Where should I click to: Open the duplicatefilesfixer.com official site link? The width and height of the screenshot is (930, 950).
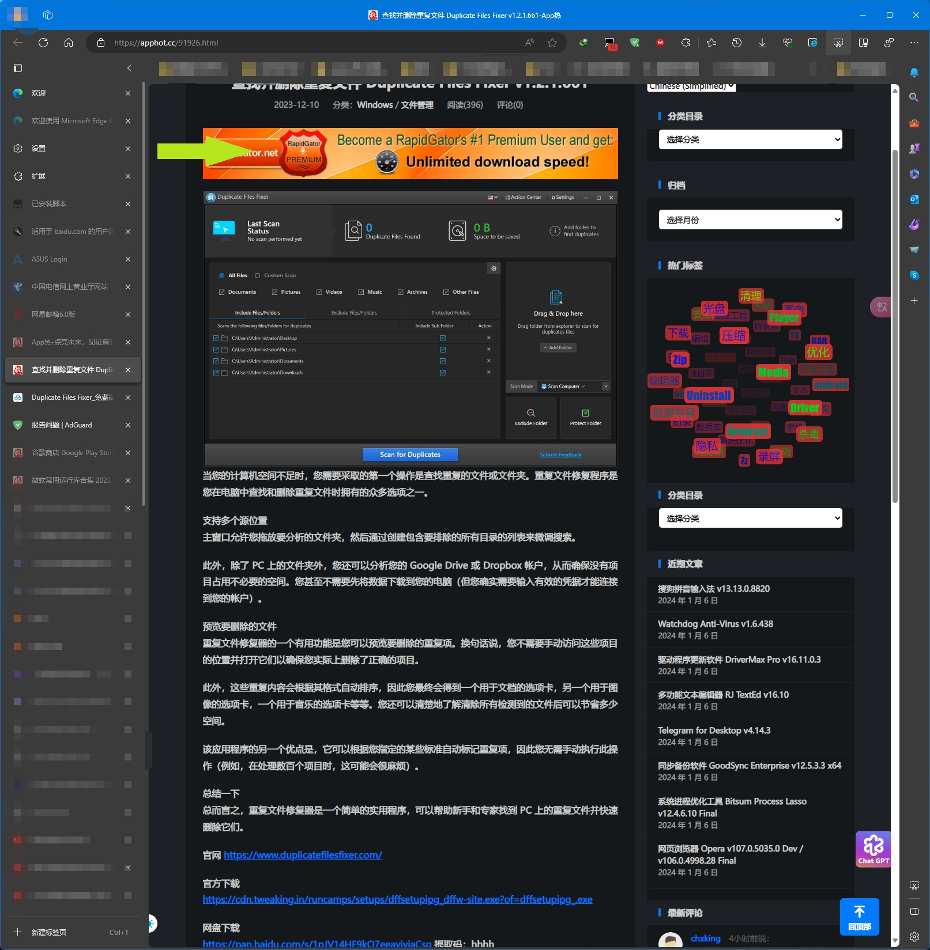tap(302, 855)
